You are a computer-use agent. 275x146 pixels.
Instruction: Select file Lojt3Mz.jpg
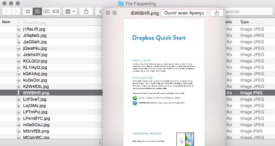[x=34, y=106]
